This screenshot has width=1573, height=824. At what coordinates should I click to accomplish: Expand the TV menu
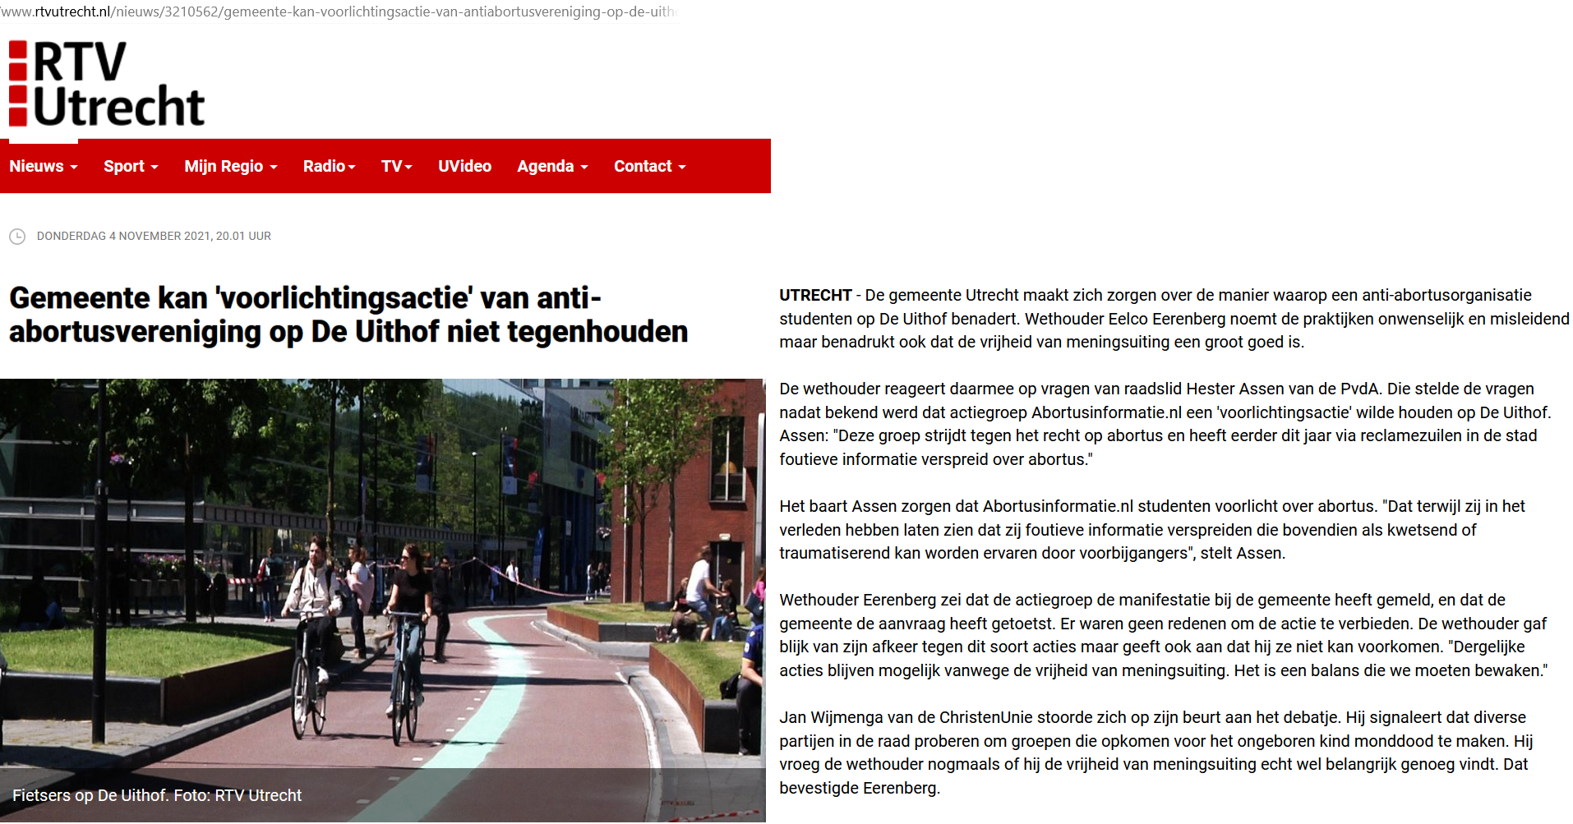397,166
